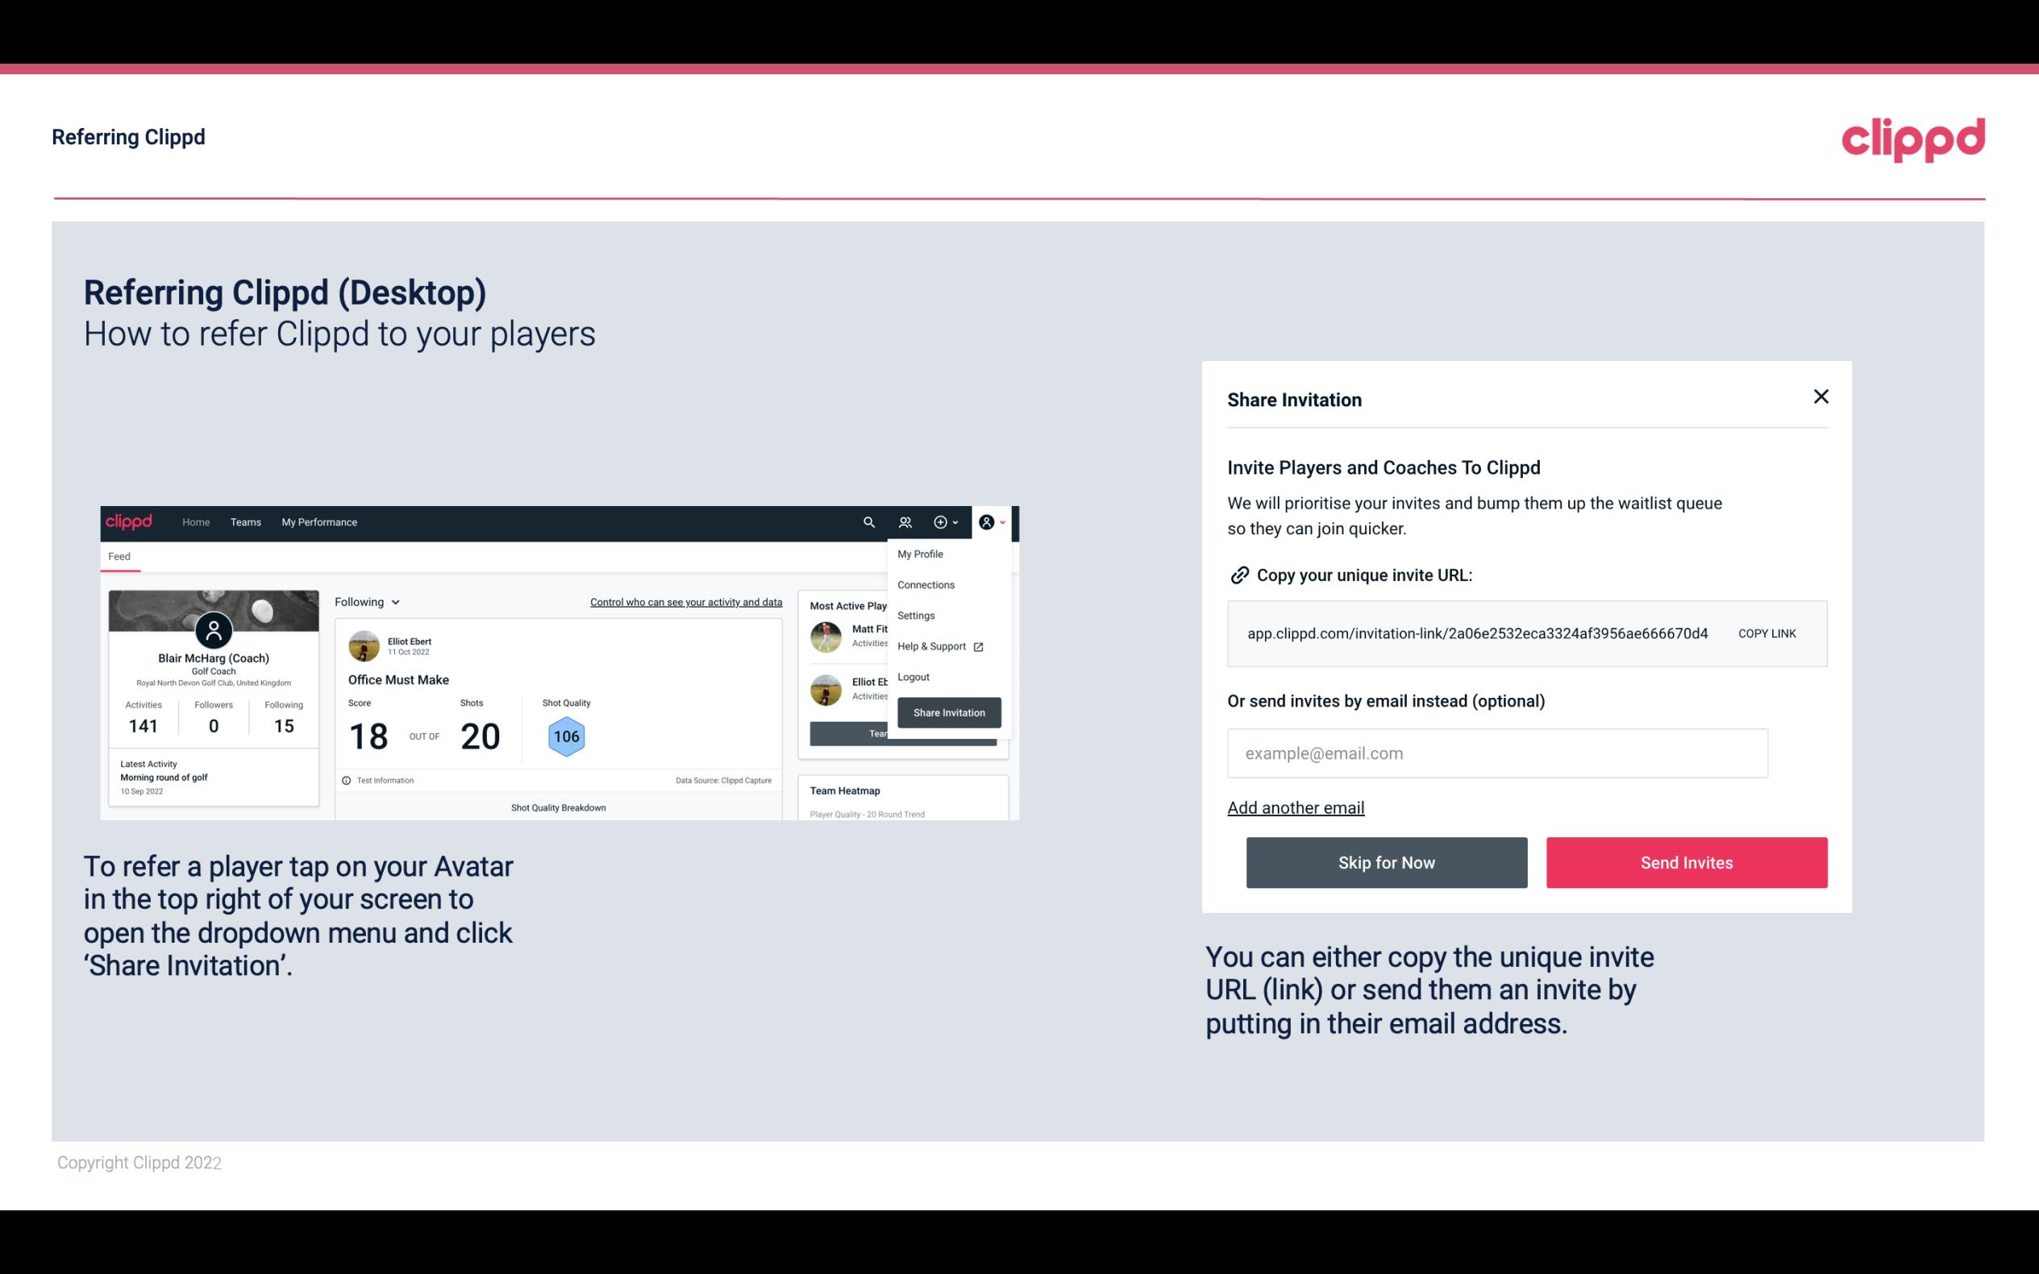This screenshot has height=1274, width=2039.
Task: Click Send Invites button in dialog
Action: coord(1685,861)
